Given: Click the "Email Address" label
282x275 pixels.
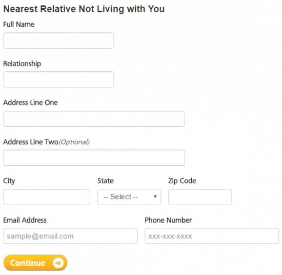Looking at the screenshot, I should tap(25, 220).
